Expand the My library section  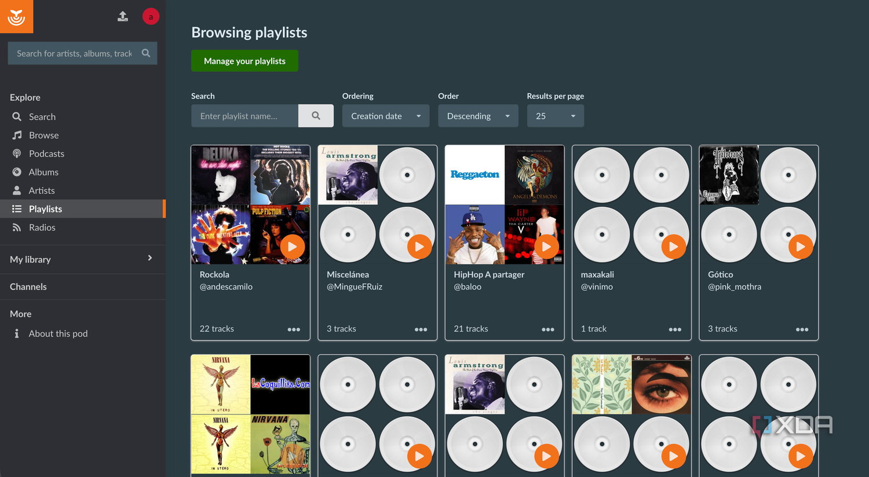(x=83, y=259)
